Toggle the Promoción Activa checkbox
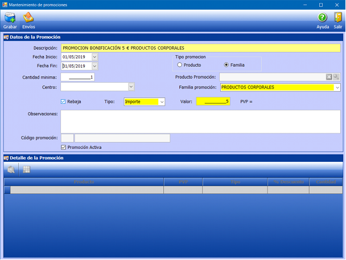This screenshot has width=346, height=260. point(64,147)
